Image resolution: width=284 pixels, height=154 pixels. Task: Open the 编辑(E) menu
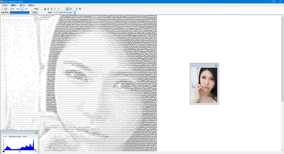coord(13,5)
